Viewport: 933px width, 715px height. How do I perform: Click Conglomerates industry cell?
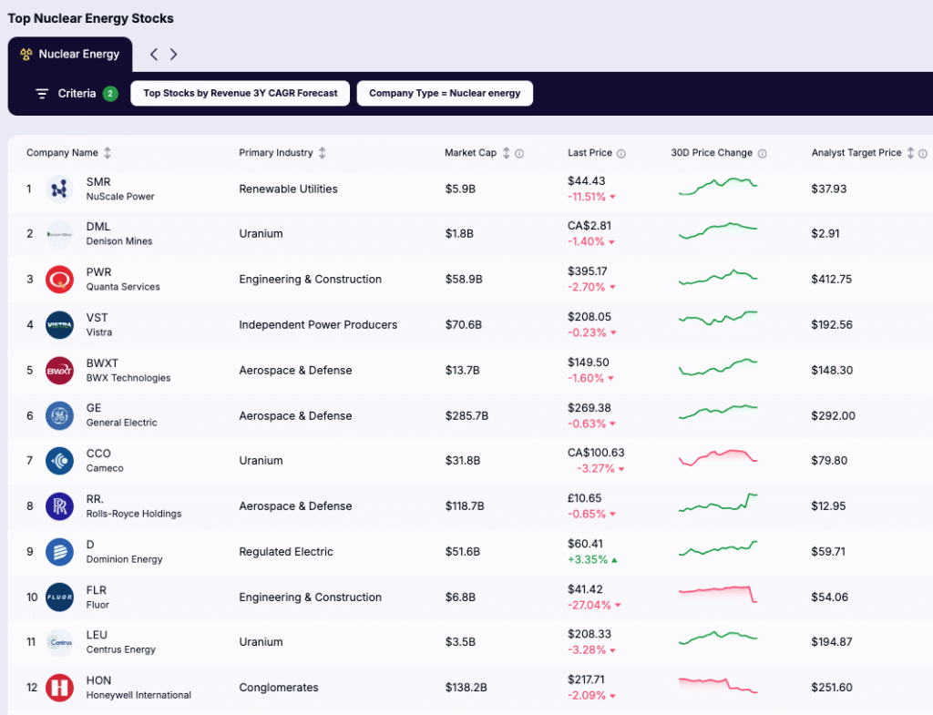click(279, 688)
